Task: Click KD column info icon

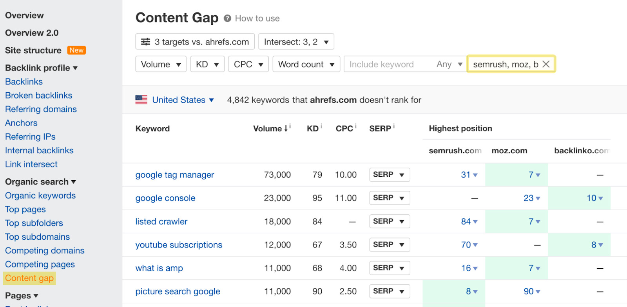Action: 322,126
